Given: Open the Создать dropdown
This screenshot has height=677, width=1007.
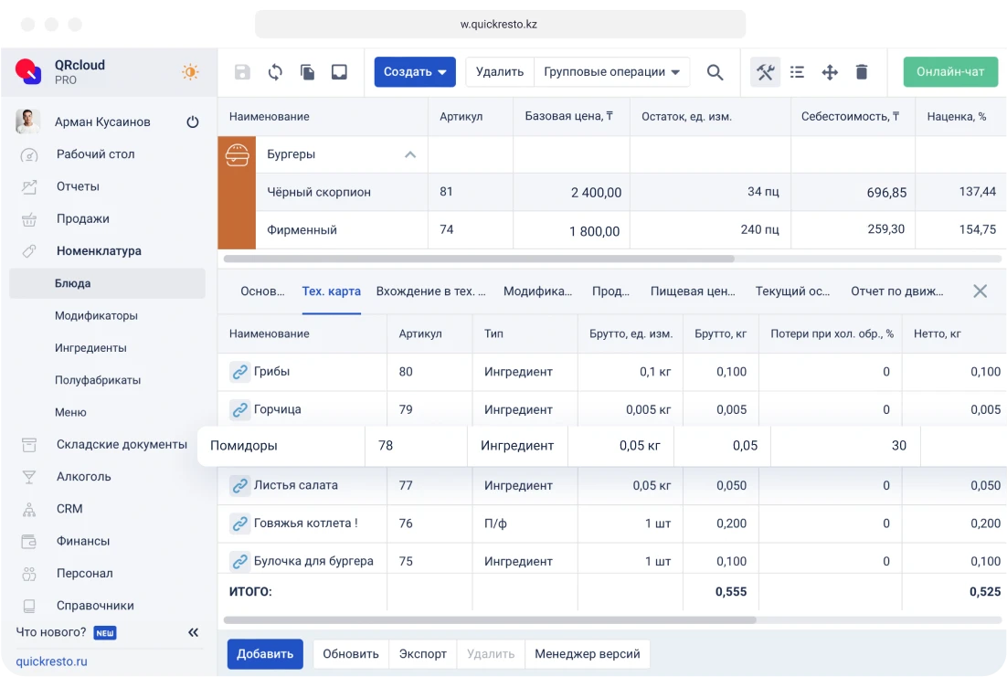Looking at the screenshot, I should 414,71.
